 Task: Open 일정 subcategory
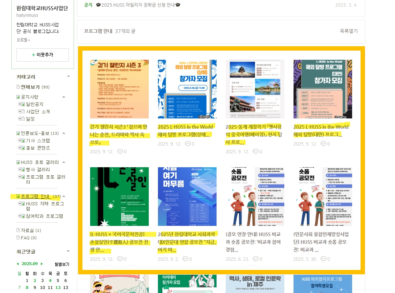[30, 119]
